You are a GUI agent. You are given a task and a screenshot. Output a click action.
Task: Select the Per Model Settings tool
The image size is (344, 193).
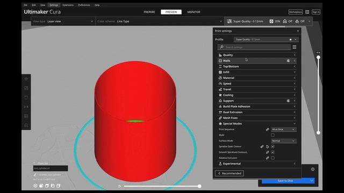[26, 116]
